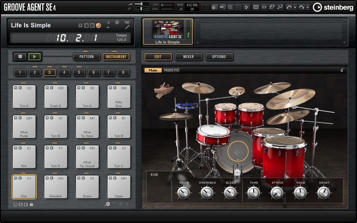Solo the Snare pad
Screen dimensions: 357x223
click(83, 178)
